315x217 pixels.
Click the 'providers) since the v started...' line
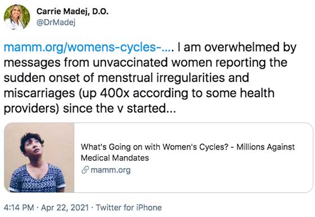pyautogui.click(x=90, y=108)
